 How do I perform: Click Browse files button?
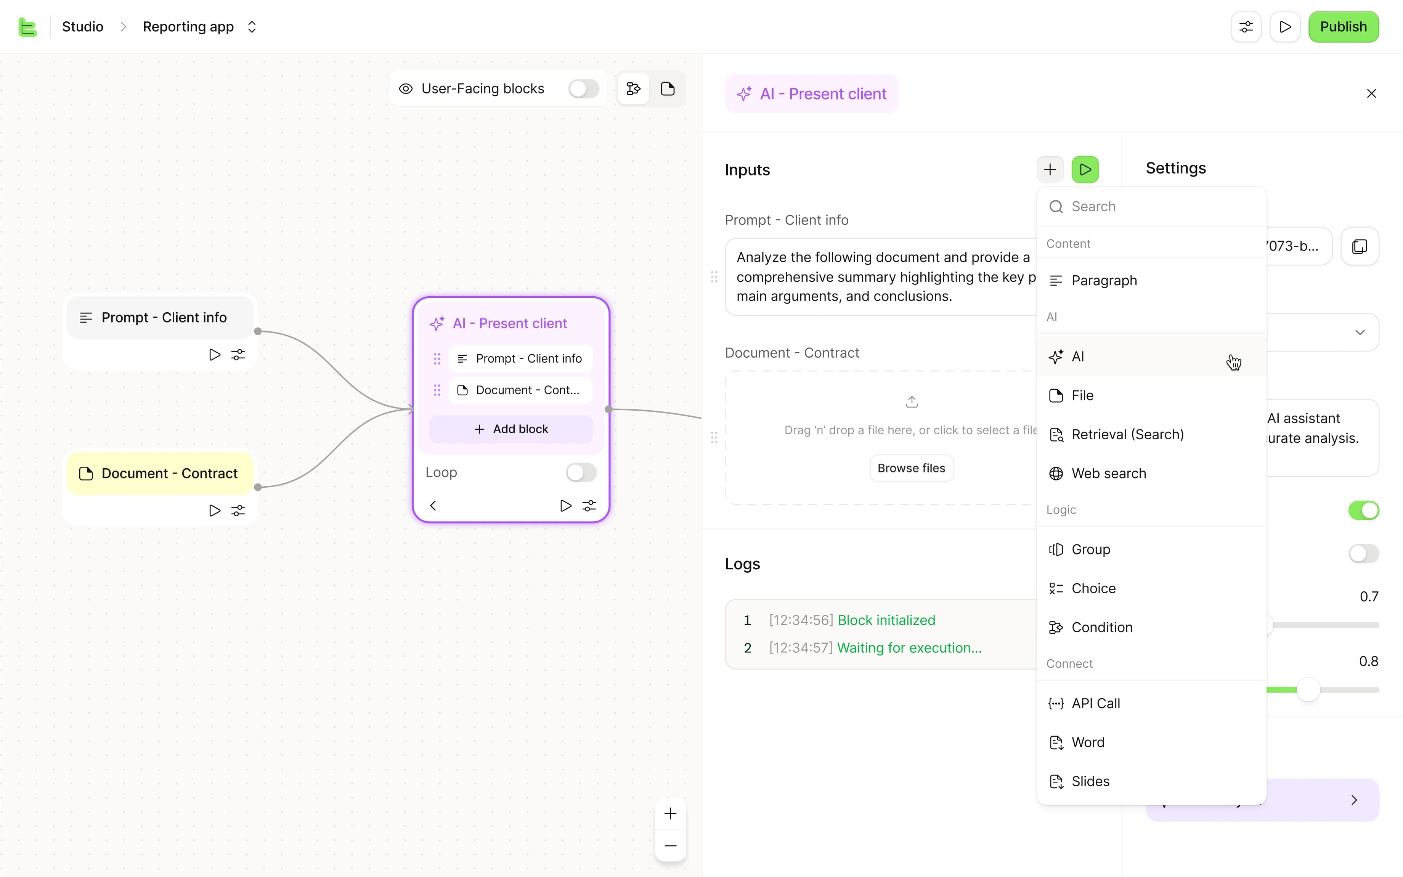coord(911,468)
